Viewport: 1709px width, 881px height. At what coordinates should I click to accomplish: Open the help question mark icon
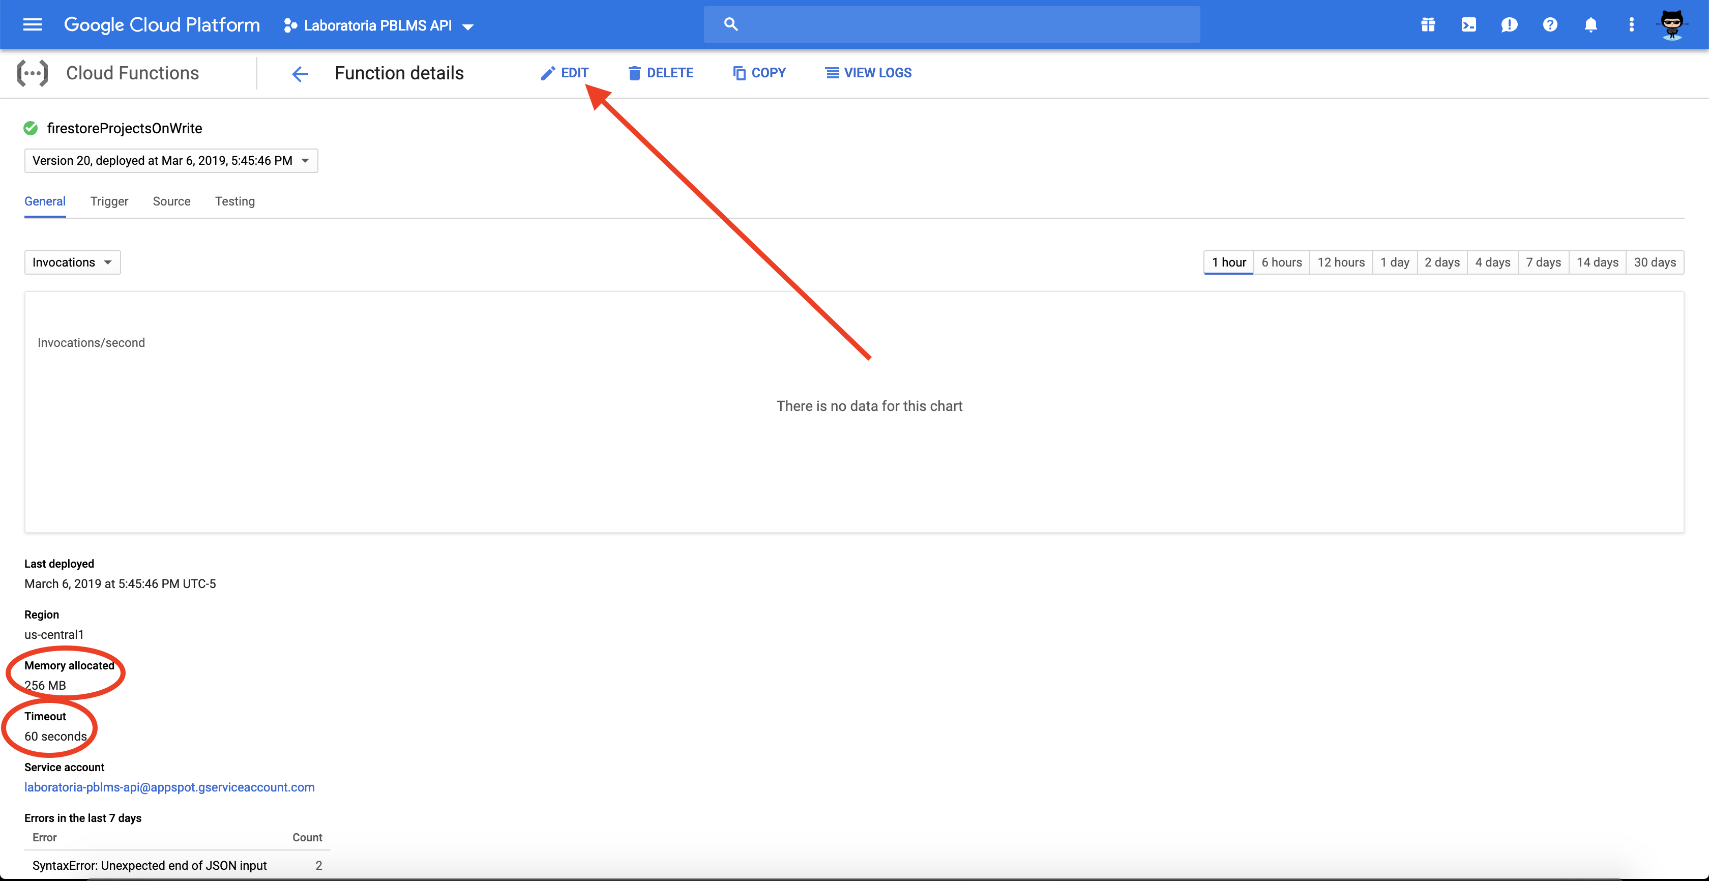click(x=1550, y=24)
